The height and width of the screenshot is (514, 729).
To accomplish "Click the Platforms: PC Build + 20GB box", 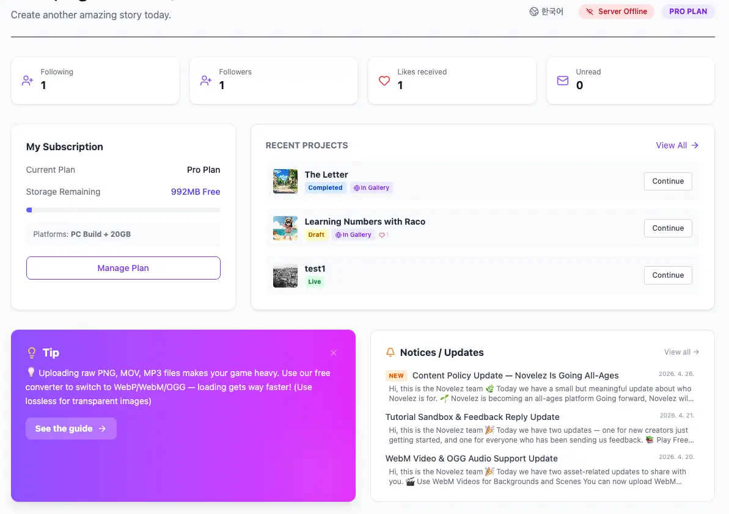I will pyautogui.click(x=123, y=234).
